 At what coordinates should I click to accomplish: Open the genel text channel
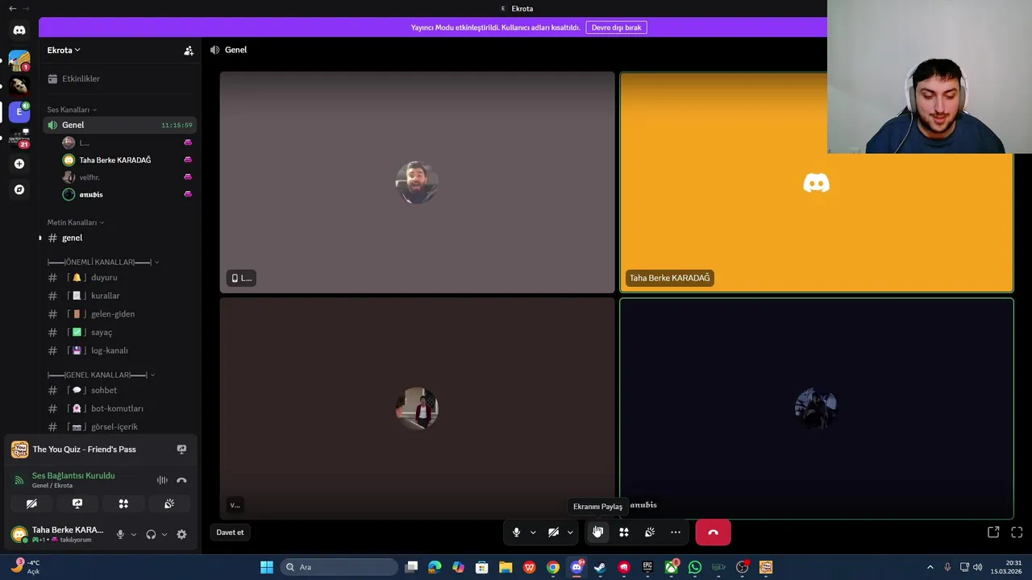coord(119,238)
